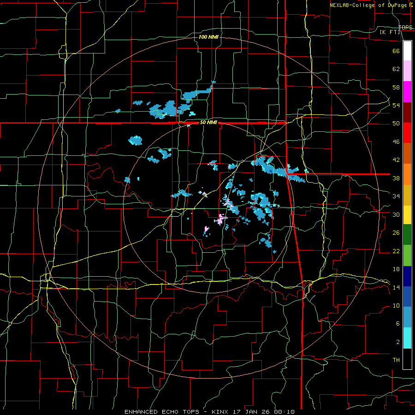Screen dimensions: 415x415
Task: Select the magenta 58 kft legend swatch
Action: pos(407,92)
